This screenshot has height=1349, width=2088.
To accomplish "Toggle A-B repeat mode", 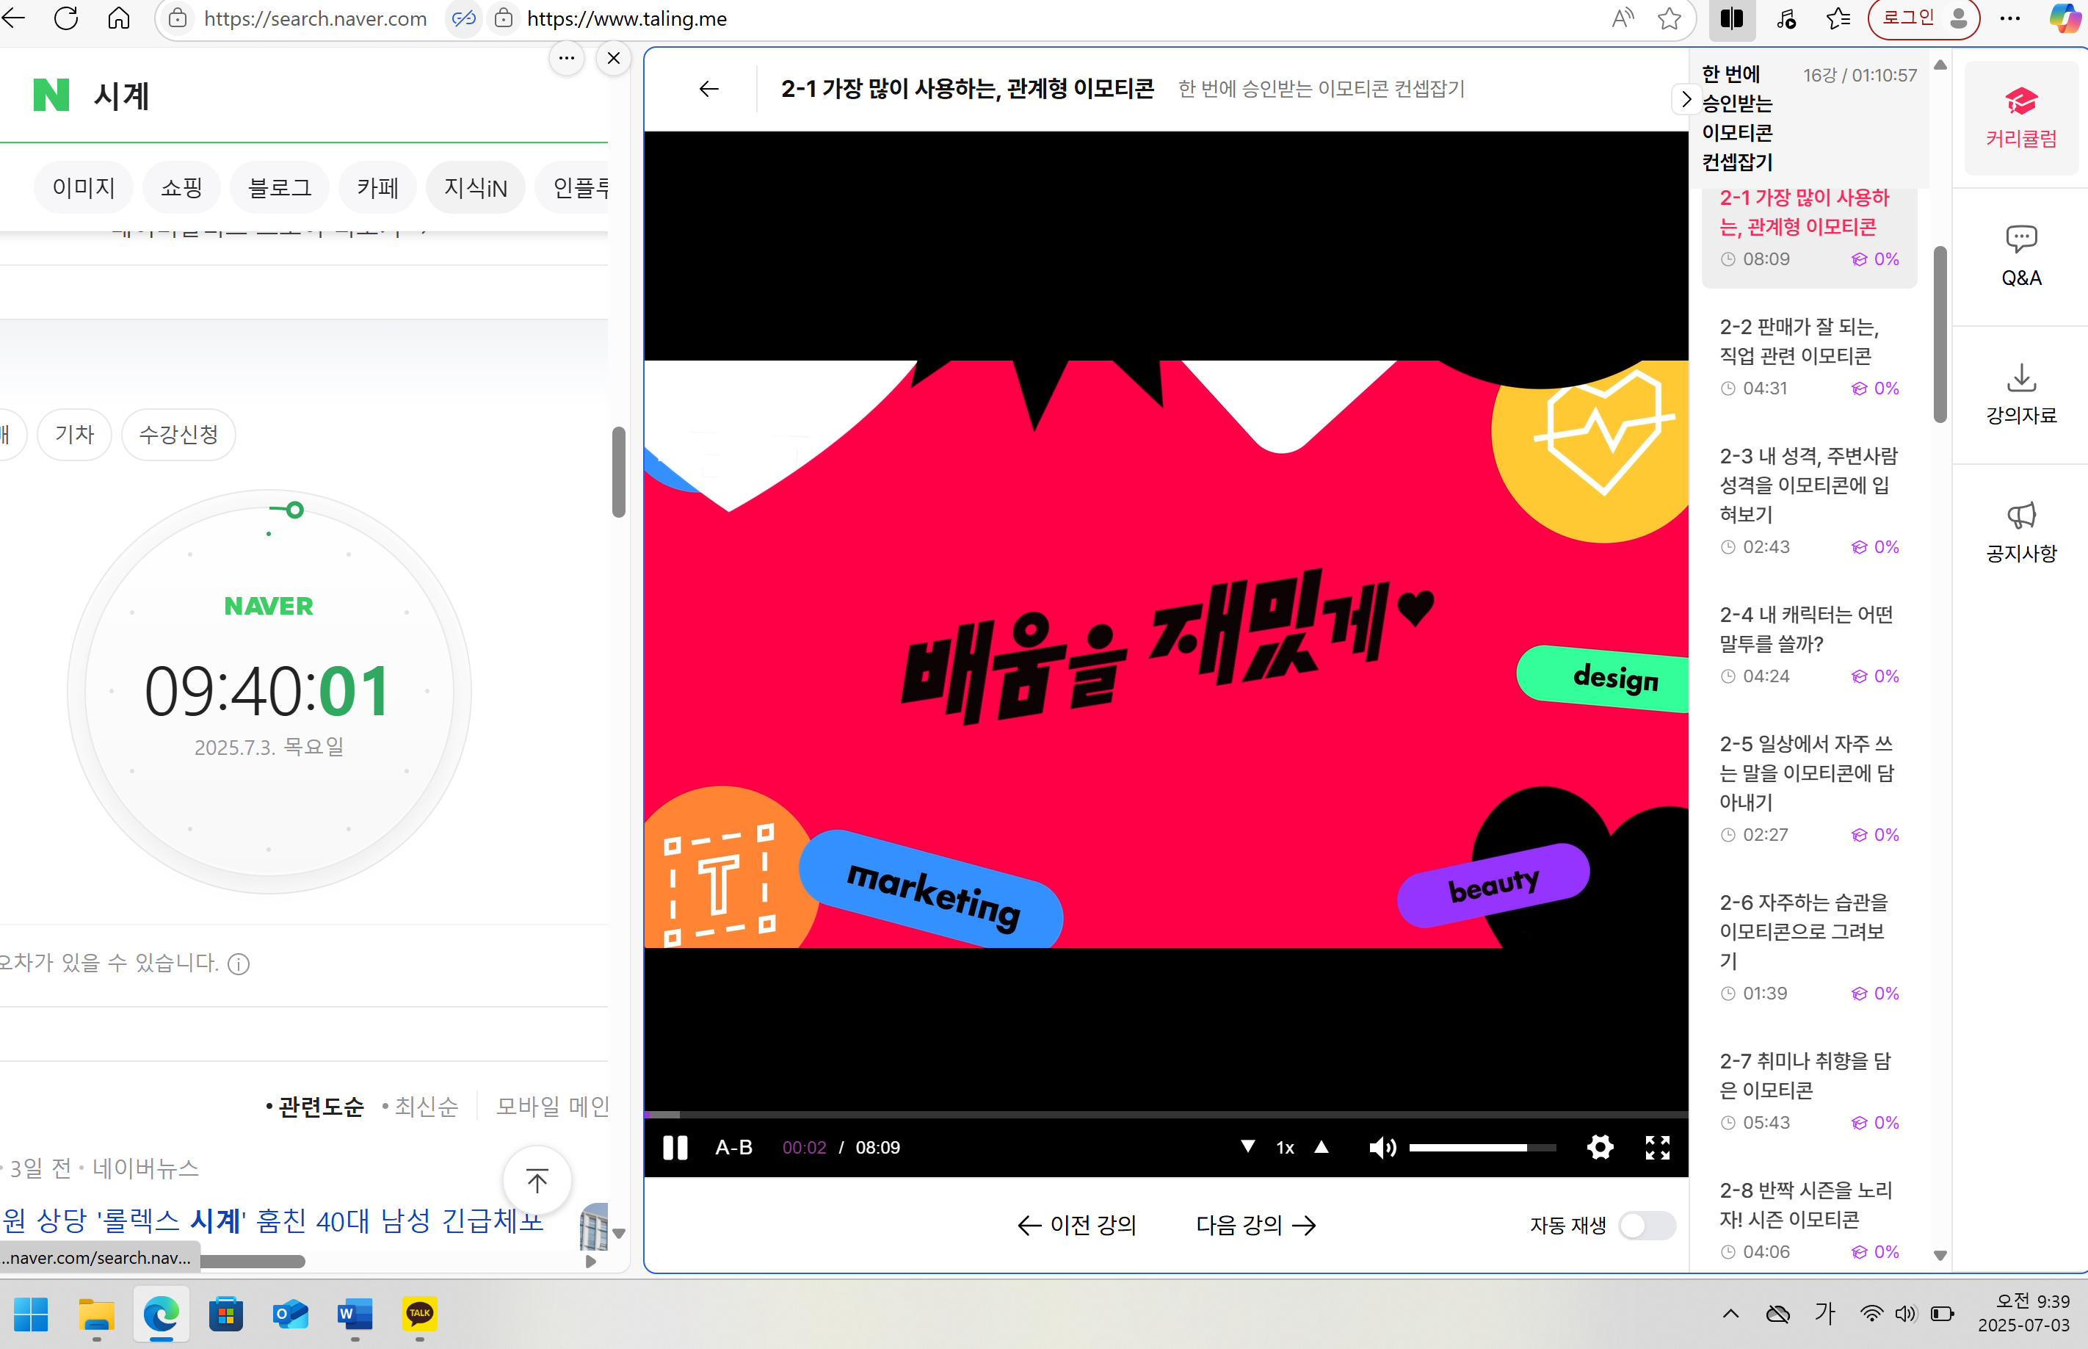I will click(x=733, y=1148).
